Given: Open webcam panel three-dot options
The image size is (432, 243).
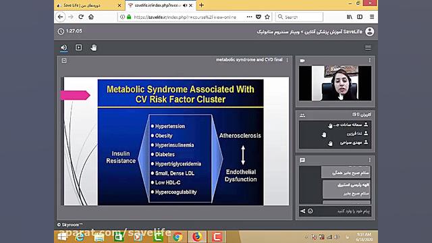Looking at the screenshot, I should coord(370,60).
